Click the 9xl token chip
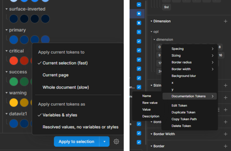The height and width of the screenshot is (151, 231). pos(166,7)
